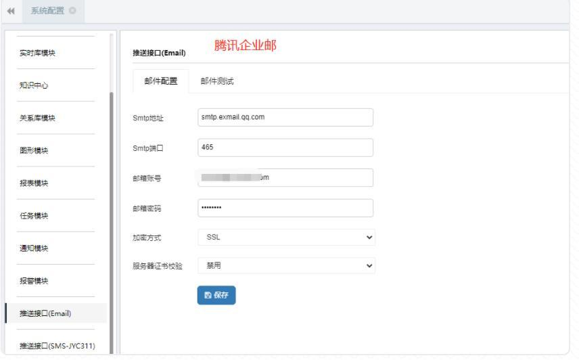579x360 pixels.
Task: Click the Smtp地址 input field
Action: pyautogui.click(x=285, y=118)
